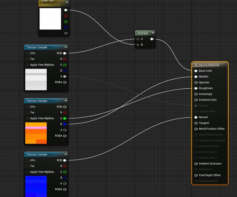Click the Metallic input pin
The image size is (237, 197).
[x=196, y=77]
